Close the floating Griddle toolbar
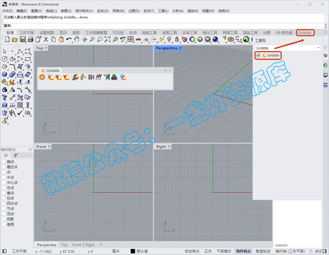The height and width of the screenshot is (255, 329). tap(170, 70)
